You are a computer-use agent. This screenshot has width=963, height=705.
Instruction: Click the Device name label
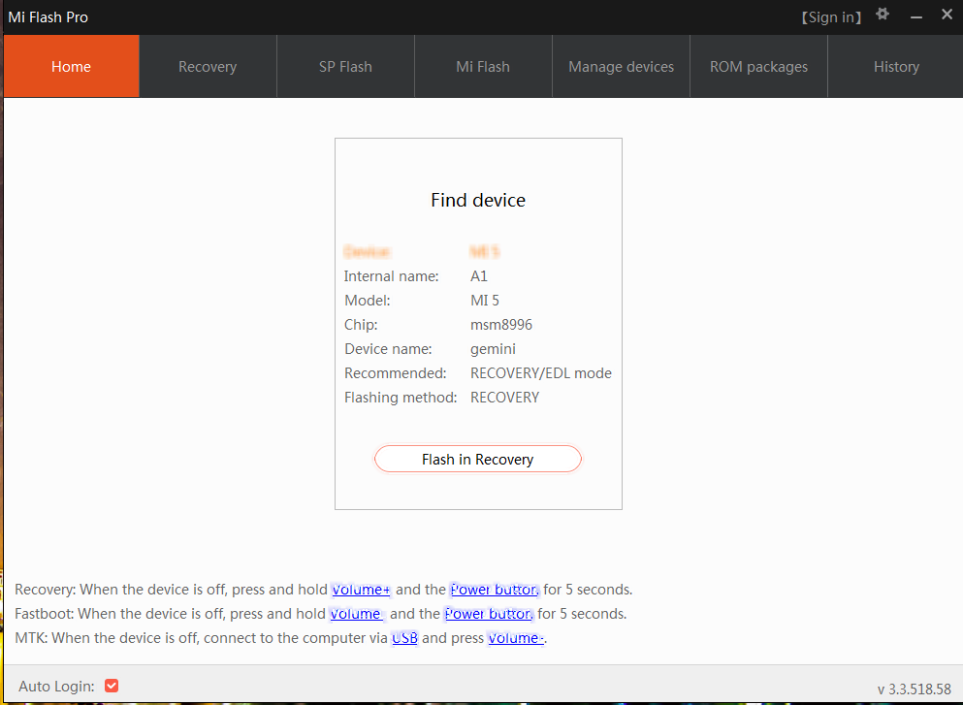coord(388,349)
